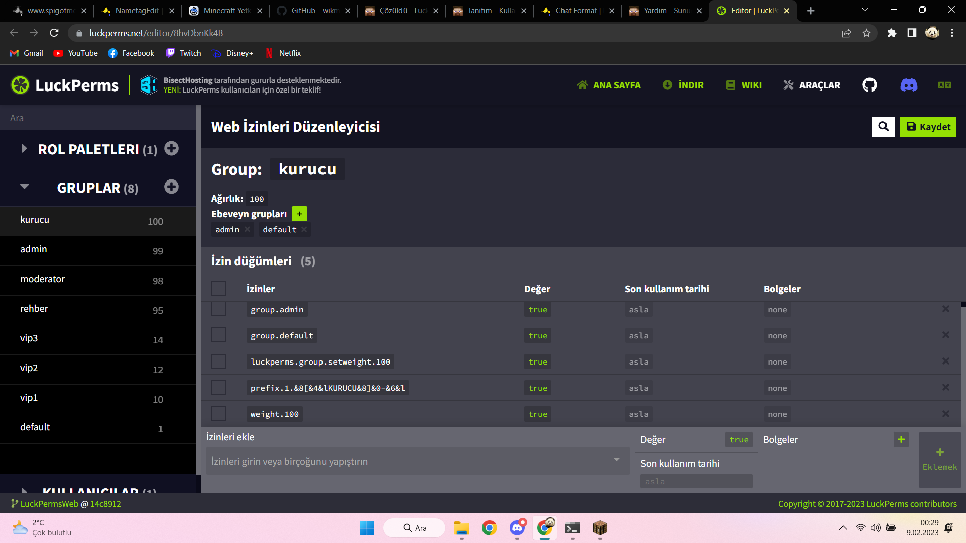Go to Ana Sayfa in navigation
This screenshot has height=543, width=966.
(x=609, y=85)
